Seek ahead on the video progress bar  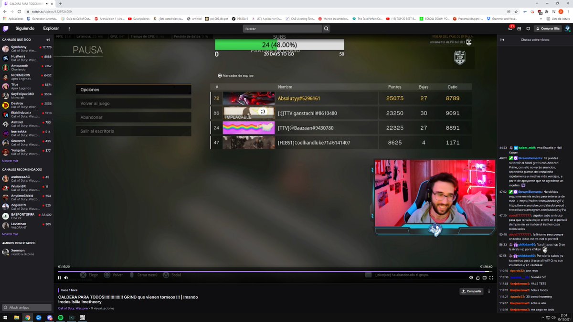pyautogui.click(x=286, y=271)
